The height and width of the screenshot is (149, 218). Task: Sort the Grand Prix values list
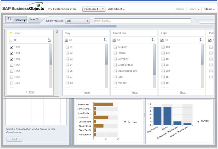coord(153,40)
